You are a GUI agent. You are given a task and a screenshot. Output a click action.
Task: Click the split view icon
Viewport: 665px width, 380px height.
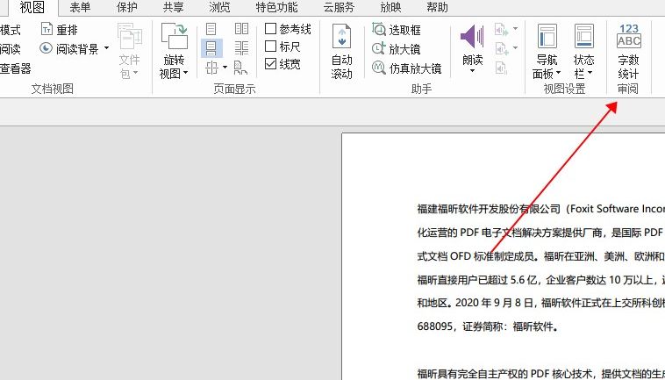(211, 68)
